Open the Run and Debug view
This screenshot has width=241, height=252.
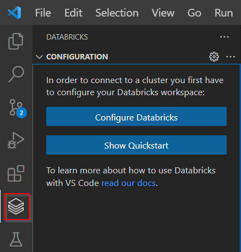(16, 140)
